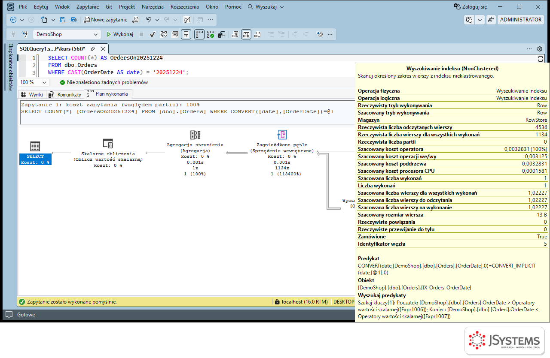Click the Save file icon
Screen dimensions: 550x358
[63, 20]
